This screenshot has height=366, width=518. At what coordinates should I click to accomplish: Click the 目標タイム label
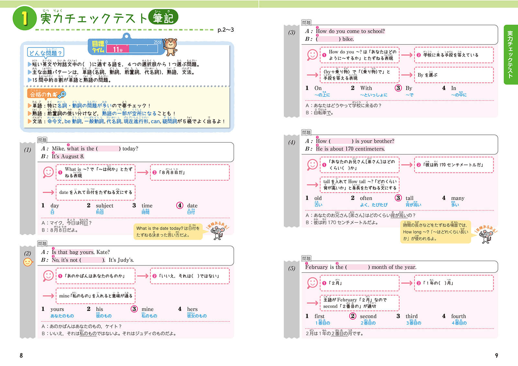(98, 47)
